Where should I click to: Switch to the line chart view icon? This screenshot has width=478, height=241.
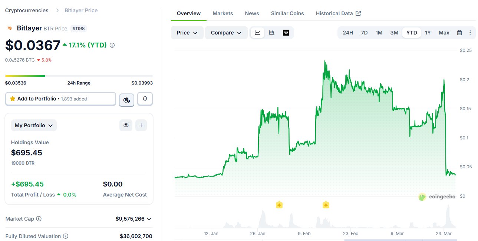coord(257,33)
